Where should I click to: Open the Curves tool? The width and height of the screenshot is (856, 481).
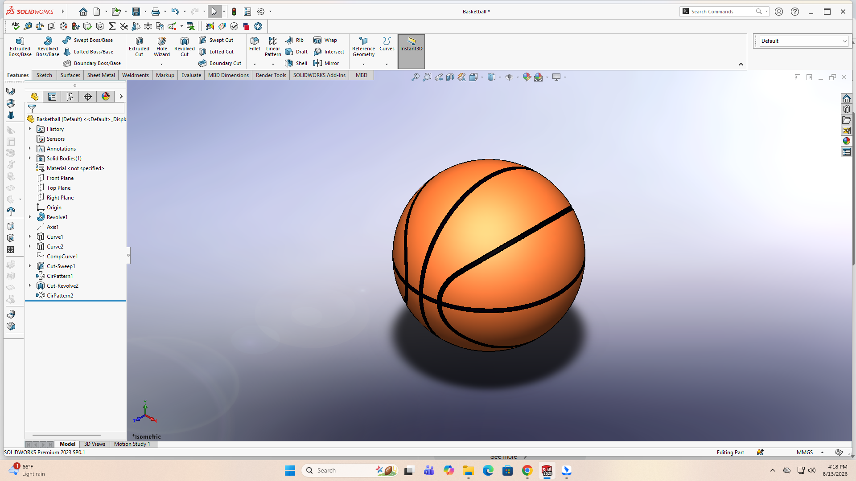click(x=387, y=44)
